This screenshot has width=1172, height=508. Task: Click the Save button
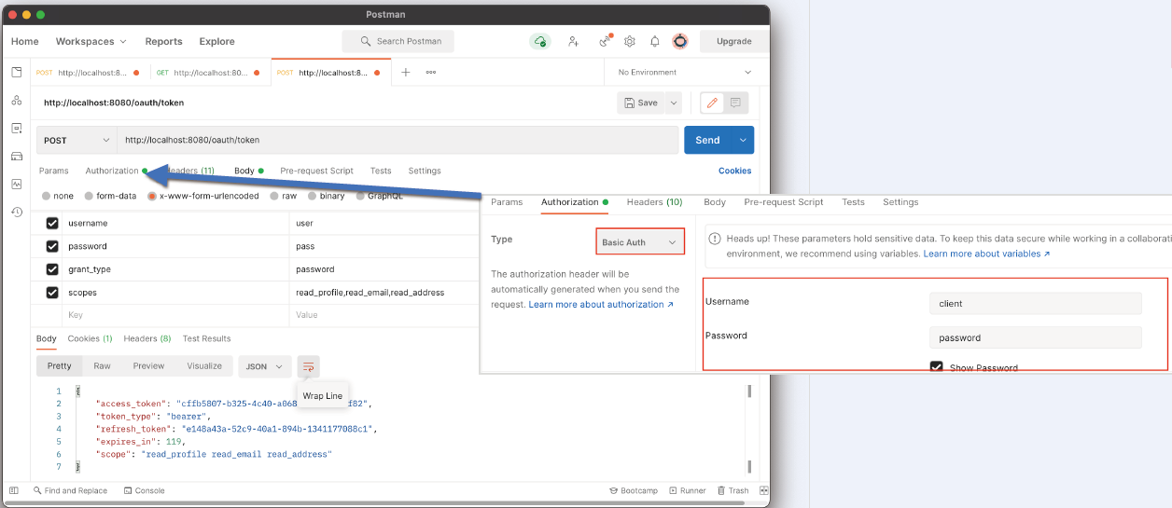coord(640,103)
